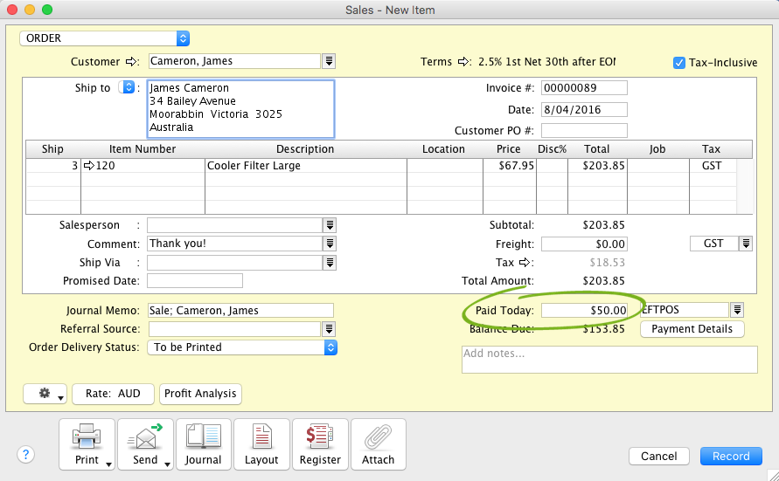Image resolution: width=779 pixels, height=481 pixels.
Task: Click the Add notes text area
Action: [609, 360]
